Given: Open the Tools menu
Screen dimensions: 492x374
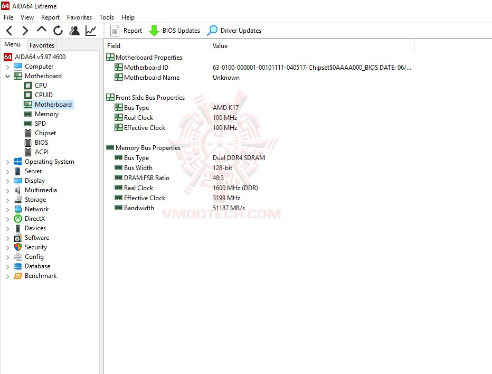Looking at the screenshot, I should (107, 17).
